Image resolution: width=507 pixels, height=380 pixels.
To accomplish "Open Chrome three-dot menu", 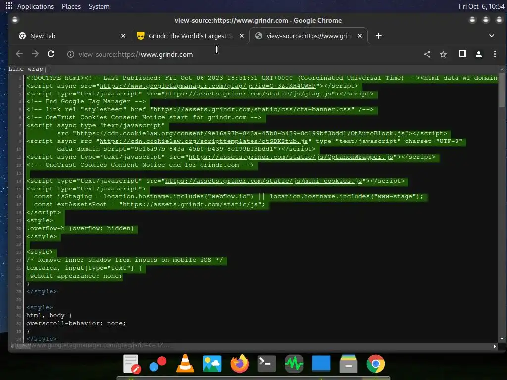I will (495, 54).
